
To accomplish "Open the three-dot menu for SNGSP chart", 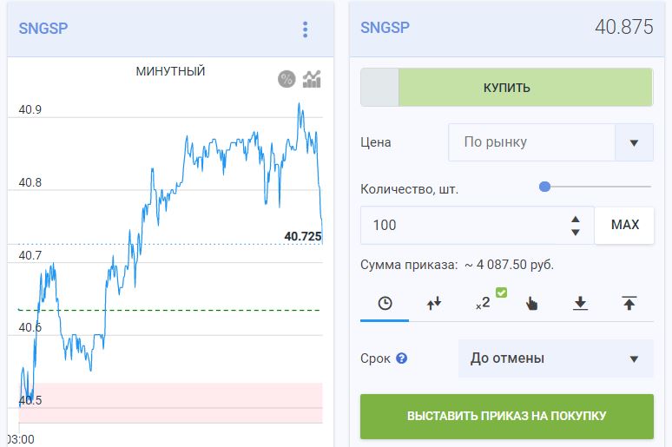I will tap(305, 30).
